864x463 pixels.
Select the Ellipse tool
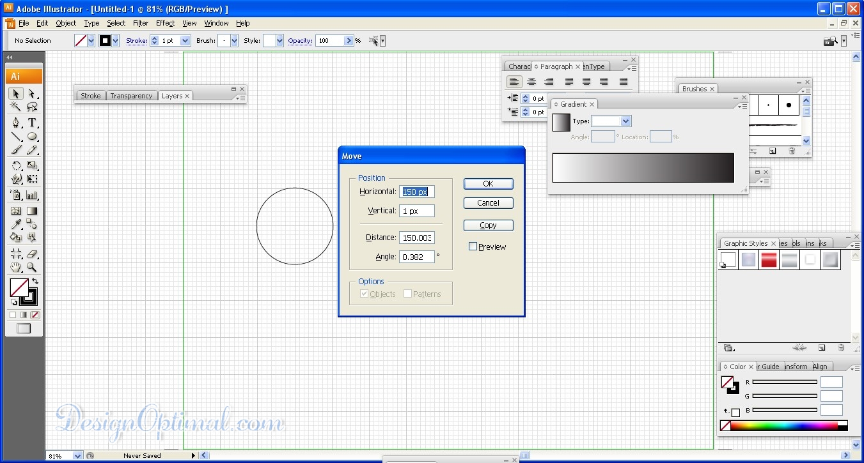tap(32, 137)
